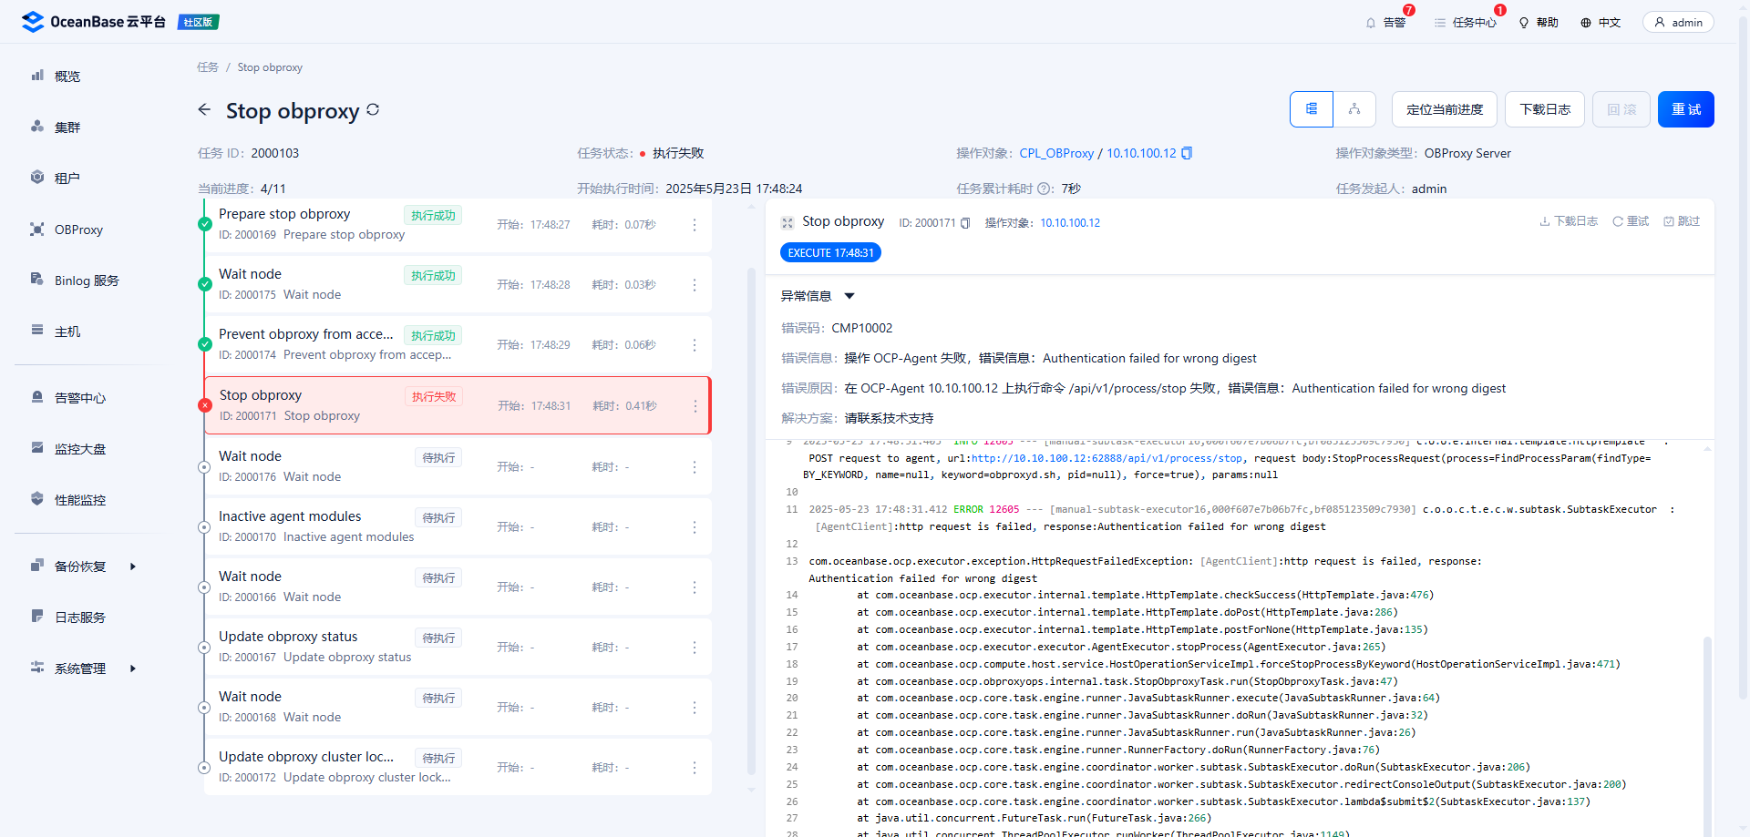Select the Update obproxy cluster loc... subtask

click(458, 767)
